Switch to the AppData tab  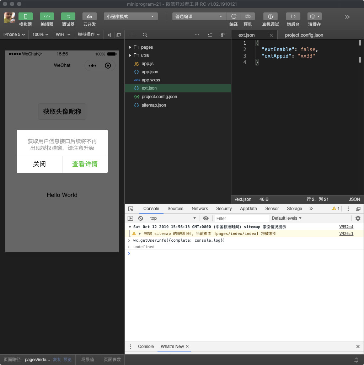[x=248, y=209]
